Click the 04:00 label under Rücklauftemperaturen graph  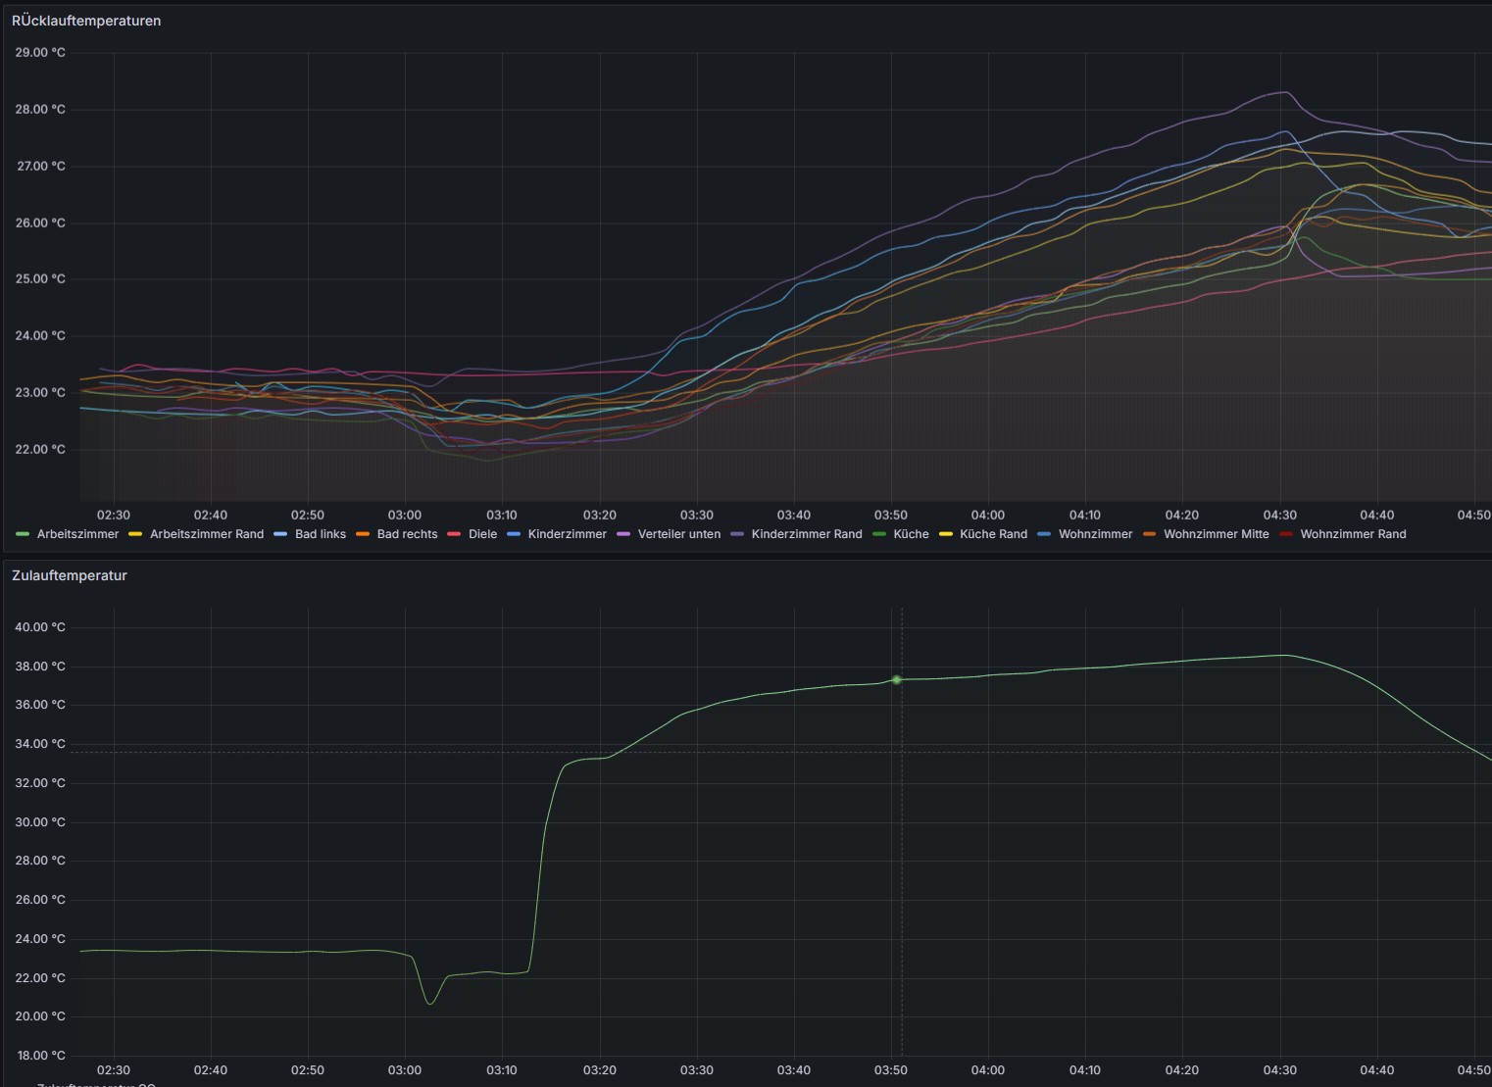tap(987, 515)
